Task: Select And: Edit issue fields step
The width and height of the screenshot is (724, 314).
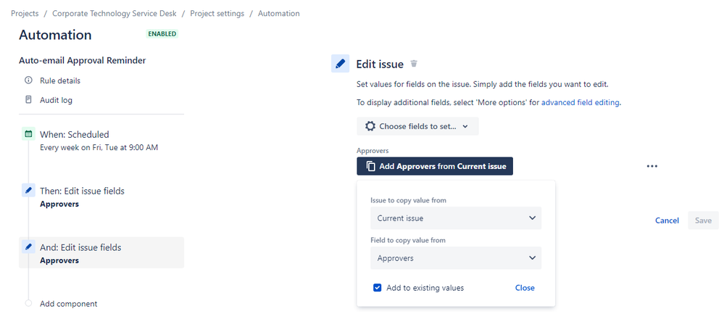Action: 101,252
